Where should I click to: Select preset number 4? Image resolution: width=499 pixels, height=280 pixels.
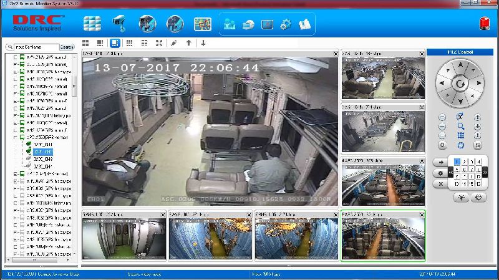[478, 162]
